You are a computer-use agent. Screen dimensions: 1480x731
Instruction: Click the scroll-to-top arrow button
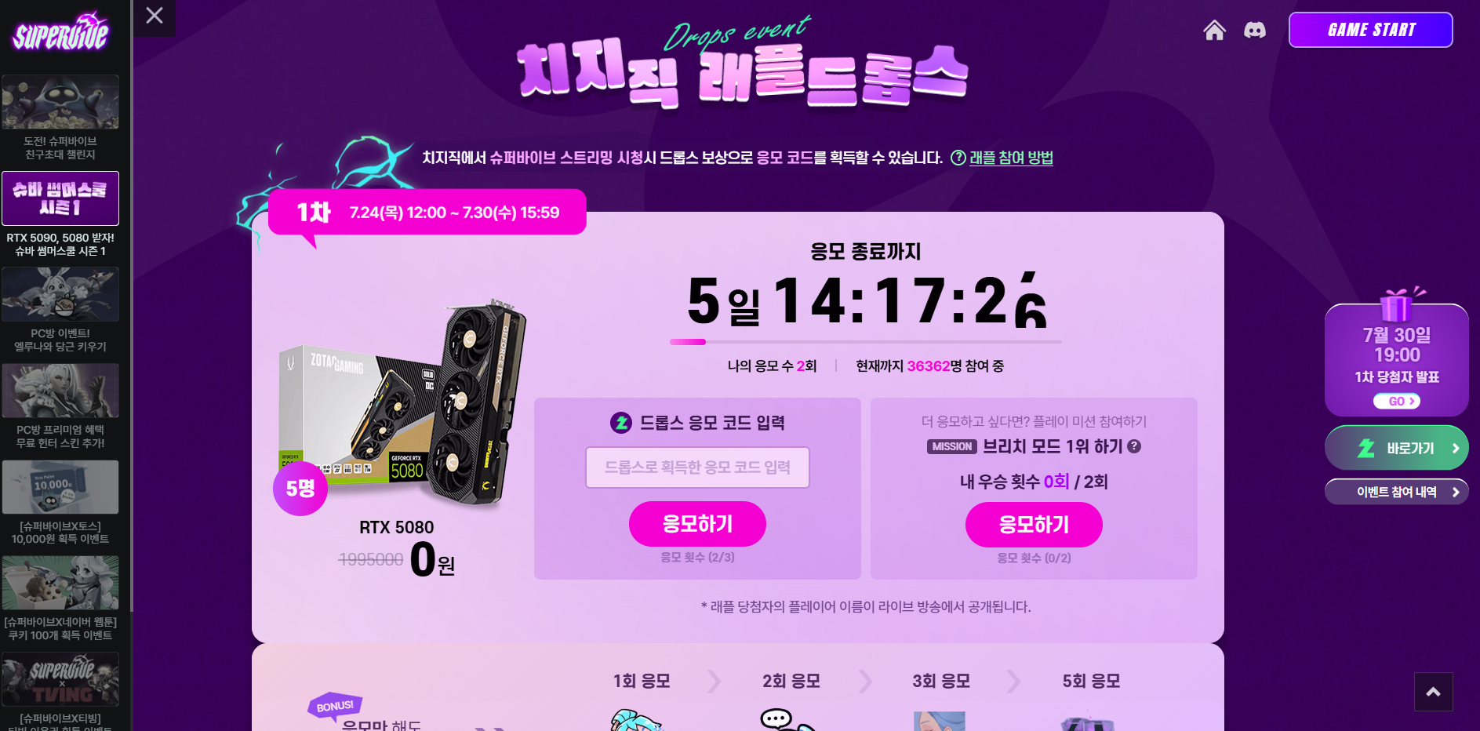point(1434,692)
